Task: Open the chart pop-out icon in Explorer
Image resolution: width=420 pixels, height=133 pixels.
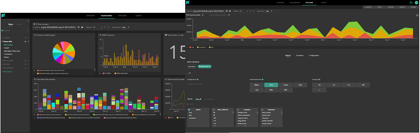Action: pos(417,15)
